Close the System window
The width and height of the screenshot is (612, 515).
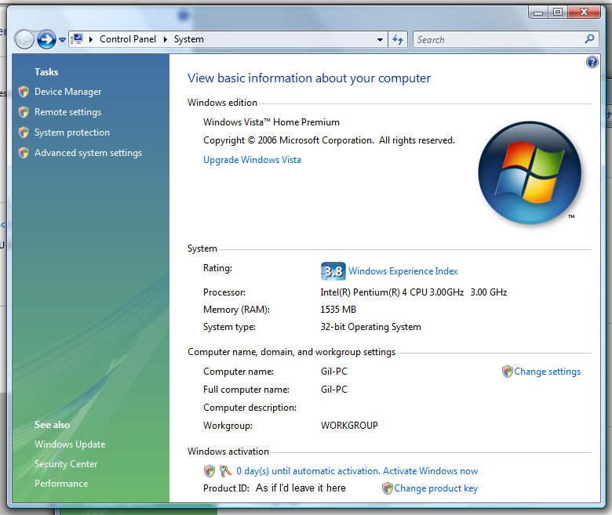point(584,12)
